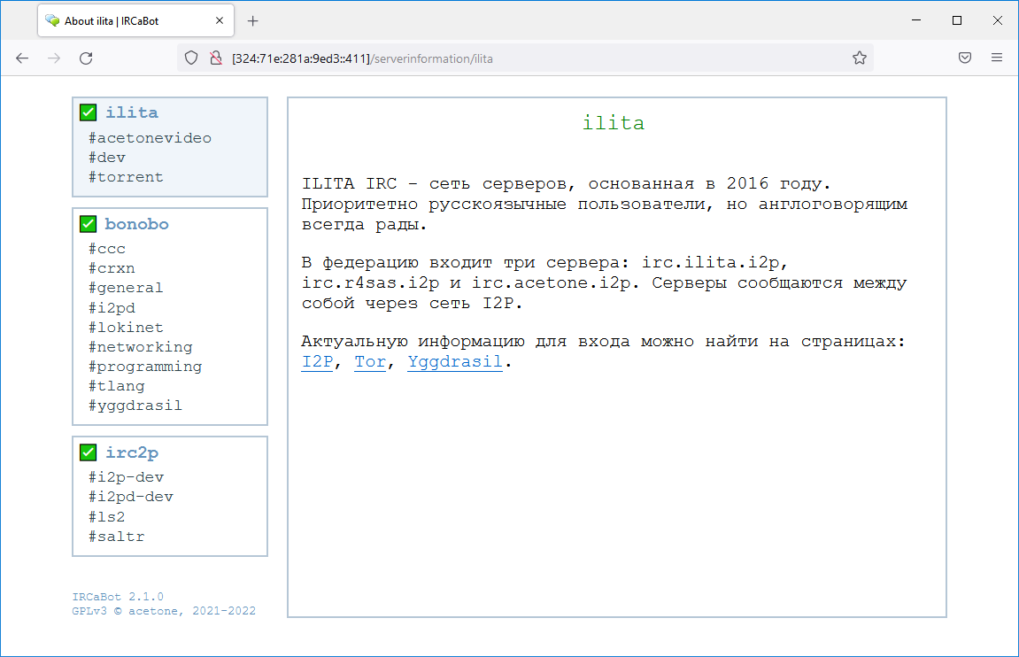This screenshot has height=657, width=1019.
Task: Open the #i2pd-dev channel
Action: pos(131,497)
